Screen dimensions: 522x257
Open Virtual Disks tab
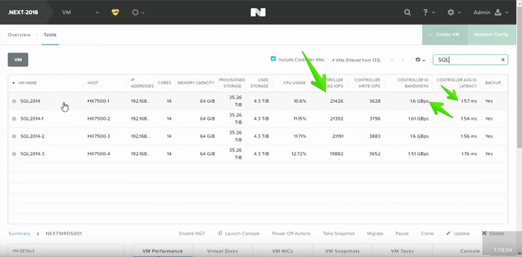[223, 251]
